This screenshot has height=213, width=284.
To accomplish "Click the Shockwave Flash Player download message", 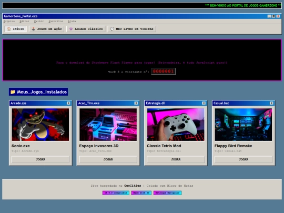I will pos(142,63).
